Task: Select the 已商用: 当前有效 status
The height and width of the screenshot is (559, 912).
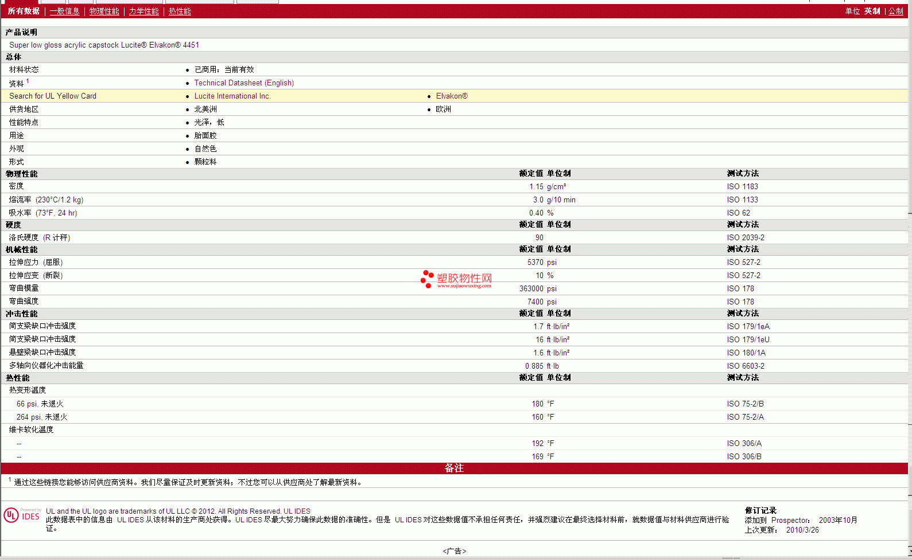Action: tap(224, 70)
